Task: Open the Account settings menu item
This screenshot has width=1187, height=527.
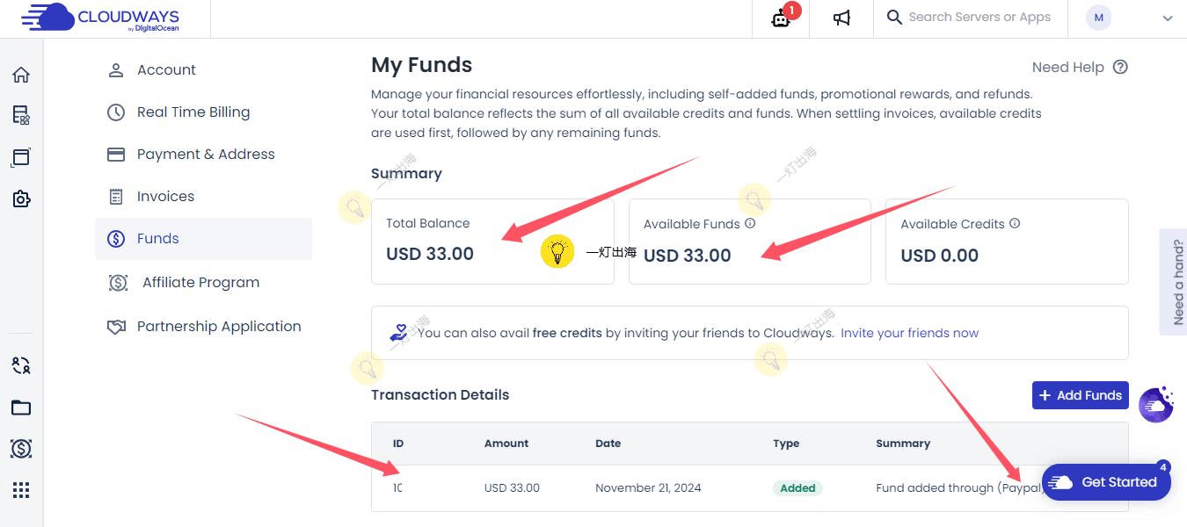Action: (x=166, y=70)
